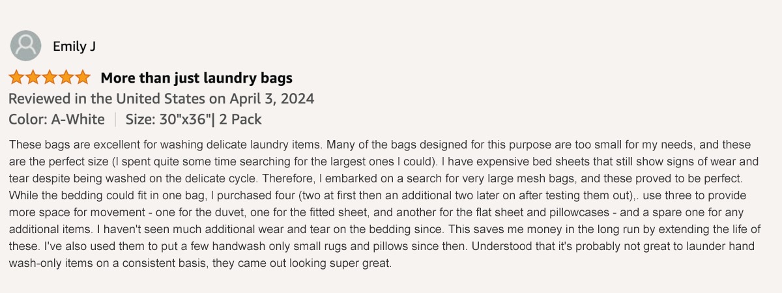Click the second orange rating star
This screenshot has height=293, width=782.
(x=33, y=78)
